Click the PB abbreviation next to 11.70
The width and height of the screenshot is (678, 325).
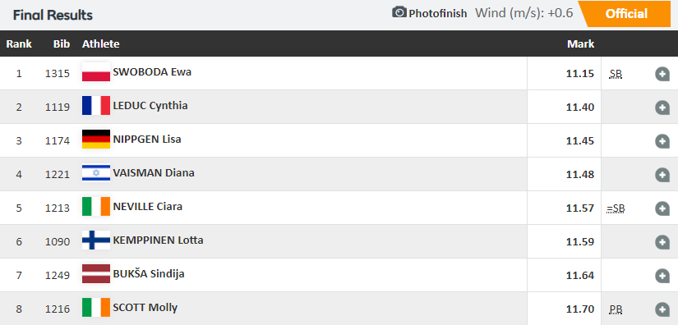[x=616, y=310]
